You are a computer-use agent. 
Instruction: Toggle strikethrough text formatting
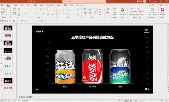(35, 14)
